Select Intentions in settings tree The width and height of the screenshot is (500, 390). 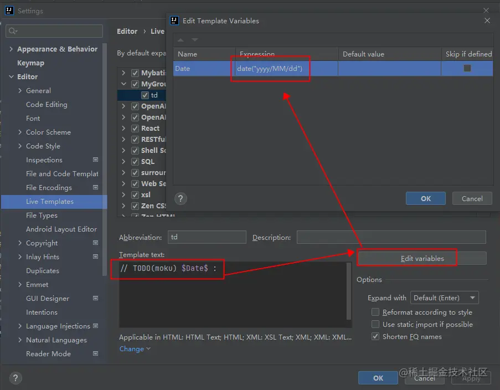[x=42, y=312]
